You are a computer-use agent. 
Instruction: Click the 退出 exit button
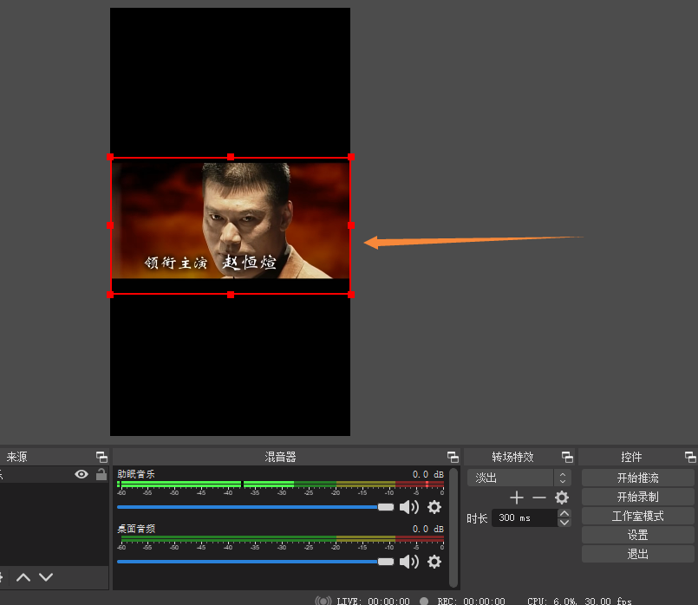(638, 554)
